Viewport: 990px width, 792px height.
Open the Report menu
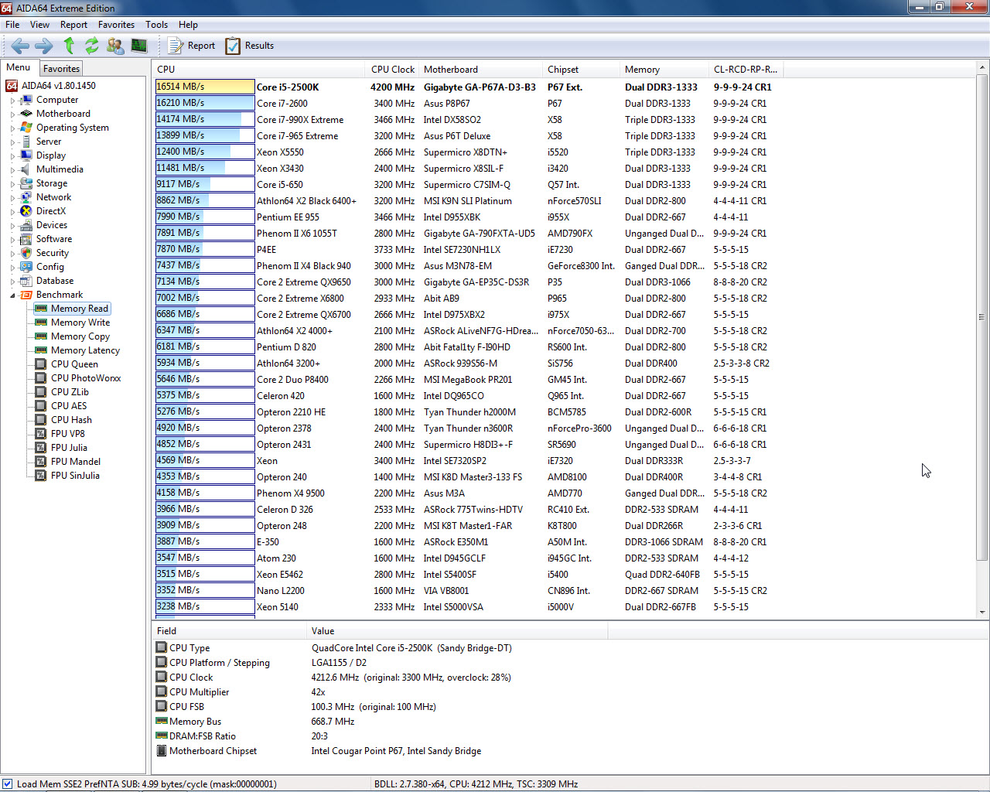point(73,25)
